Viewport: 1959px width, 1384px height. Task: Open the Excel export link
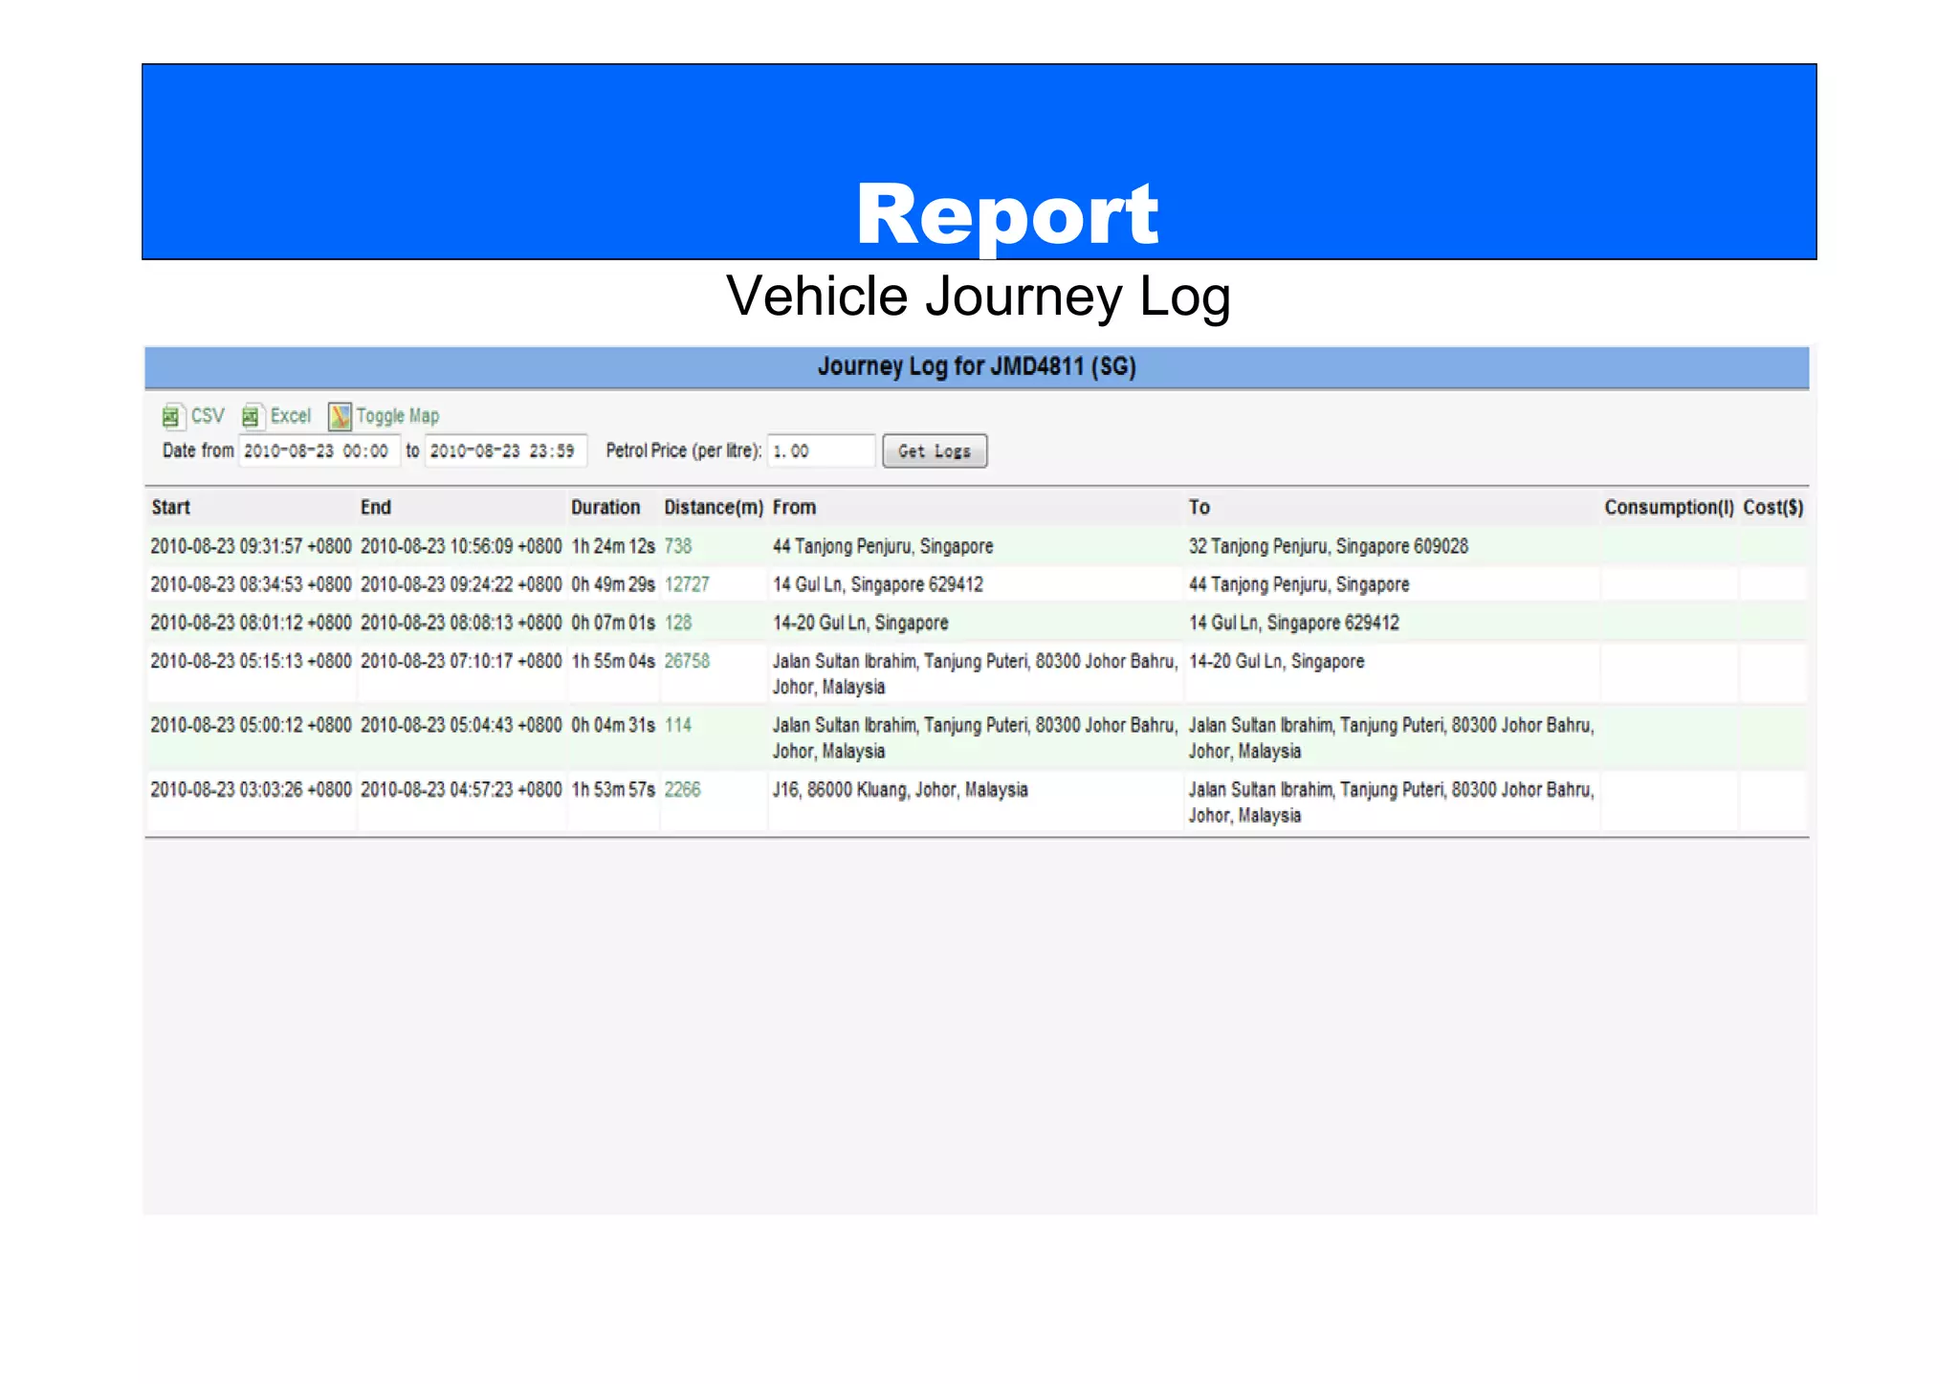[291, 416]
